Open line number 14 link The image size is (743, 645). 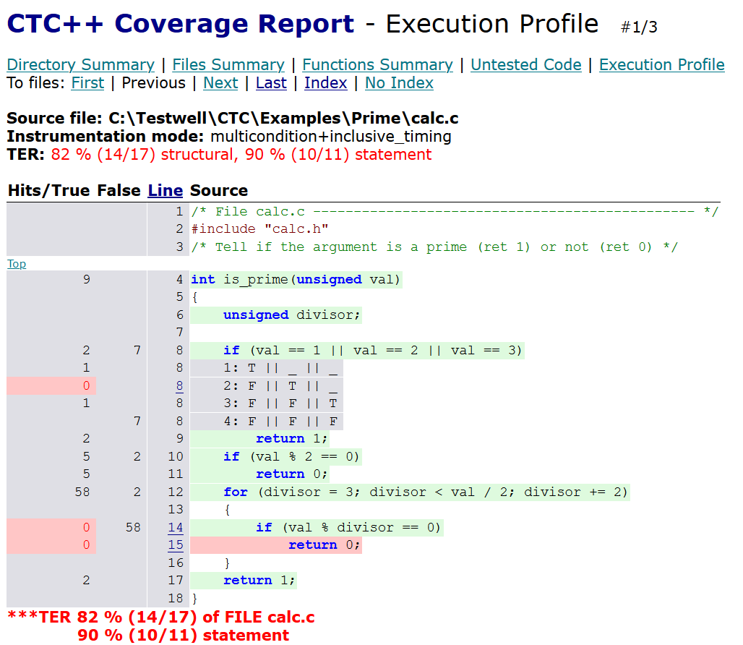tap(176, 528)
